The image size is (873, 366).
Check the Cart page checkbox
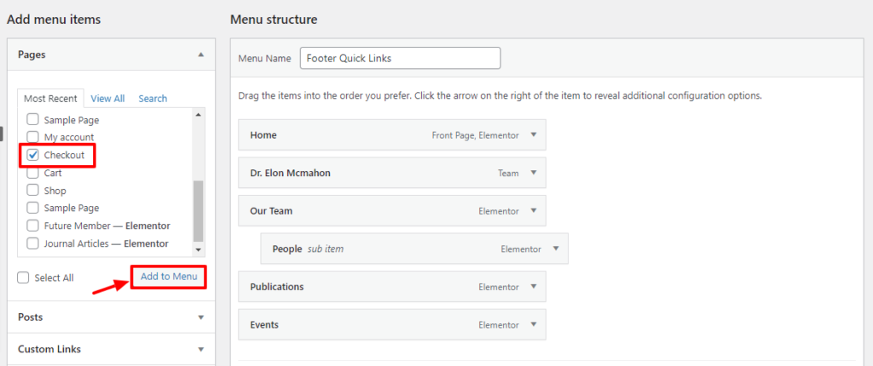[33, 173]
